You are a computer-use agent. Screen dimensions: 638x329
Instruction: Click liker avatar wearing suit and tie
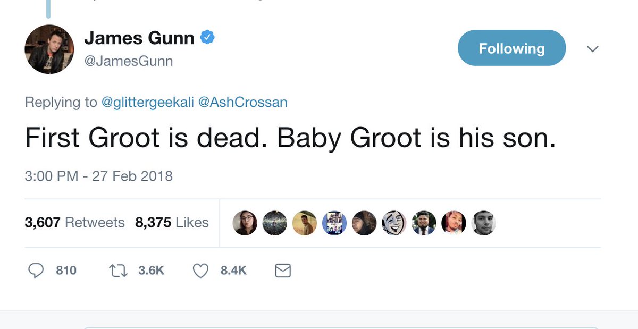(x=424, y=223)
